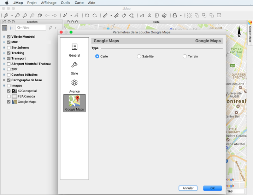
Task: Uncheck the Ville de Montréal layer
Action: point(9,37)
